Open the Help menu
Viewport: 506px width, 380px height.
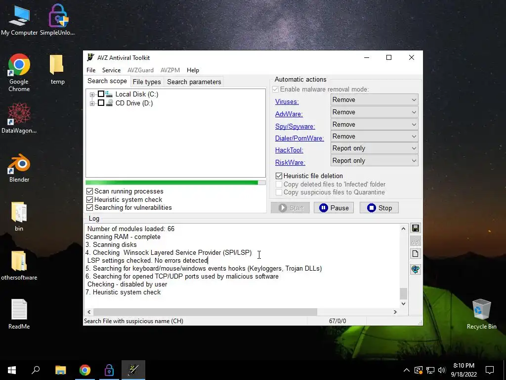click(193, 70)
